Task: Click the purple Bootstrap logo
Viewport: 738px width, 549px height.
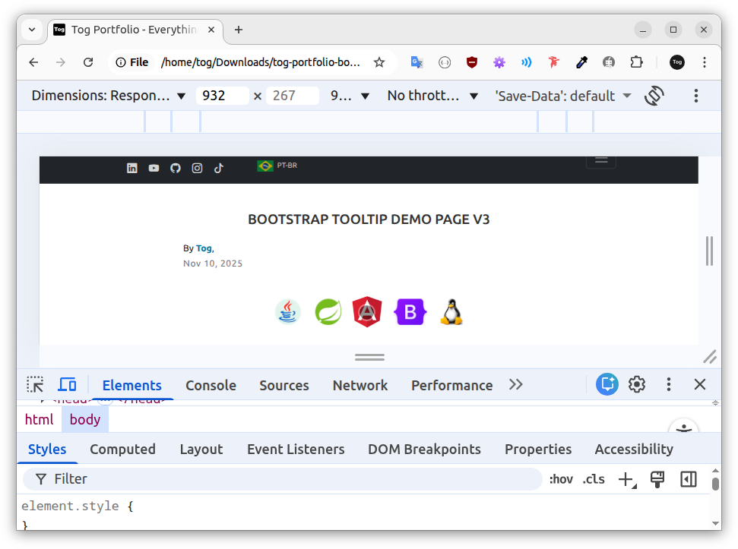Action: (x=410, y=311)
